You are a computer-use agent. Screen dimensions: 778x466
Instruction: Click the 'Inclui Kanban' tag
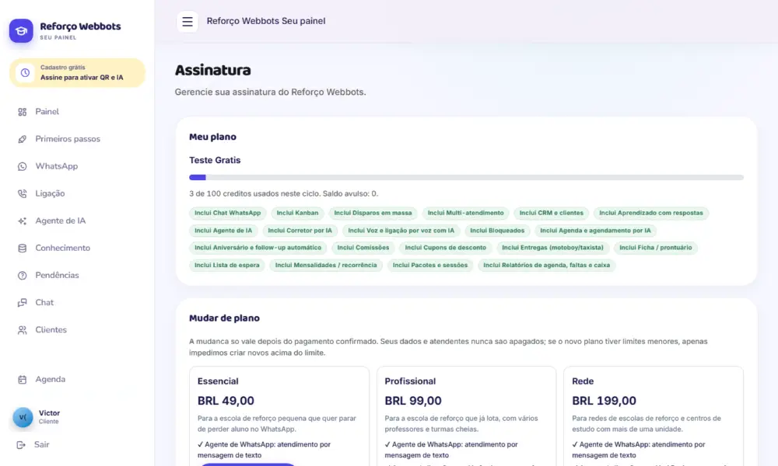click(x=297, y=213)
